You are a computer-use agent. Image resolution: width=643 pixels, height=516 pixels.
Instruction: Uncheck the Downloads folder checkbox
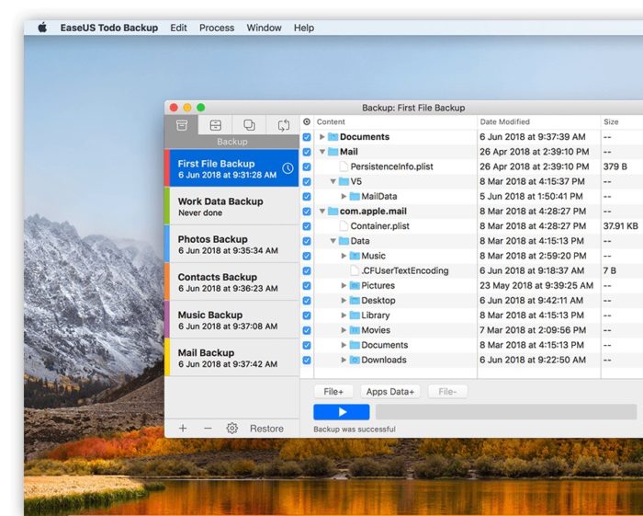click(x=307, y=360)
